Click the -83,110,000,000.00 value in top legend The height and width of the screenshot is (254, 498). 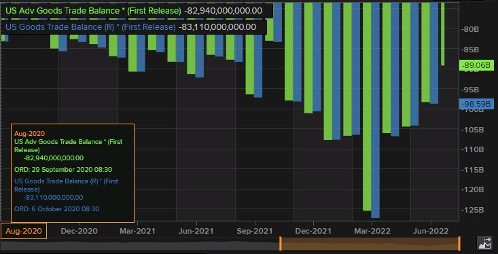[217, 27]
